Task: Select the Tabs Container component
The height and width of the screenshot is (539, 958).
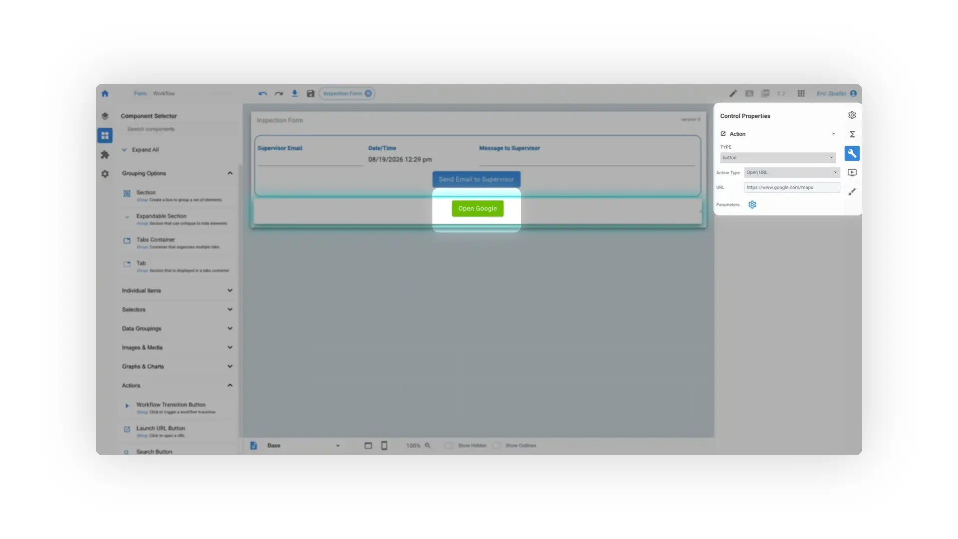Action: coord(178,243)
